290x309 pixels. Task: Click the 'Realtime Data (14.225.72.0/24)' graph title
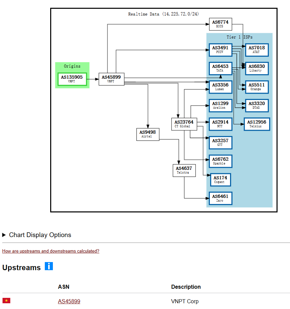pyautogui.click(x=163, y=14)
